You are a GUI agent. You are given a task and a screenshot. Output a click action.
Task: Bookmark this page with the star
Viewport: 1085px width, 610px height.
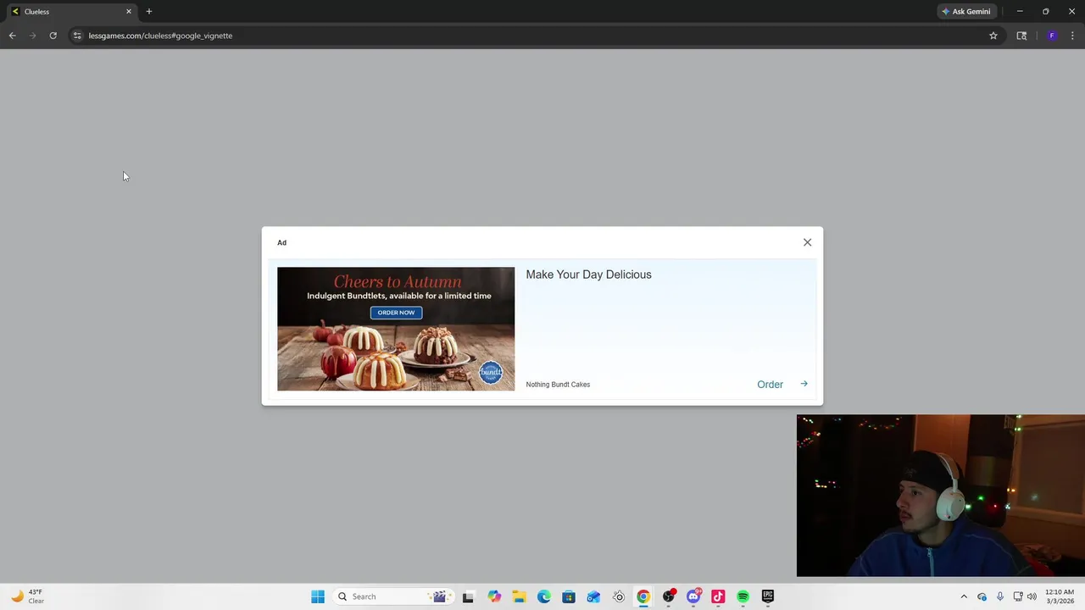pos(993,36)
